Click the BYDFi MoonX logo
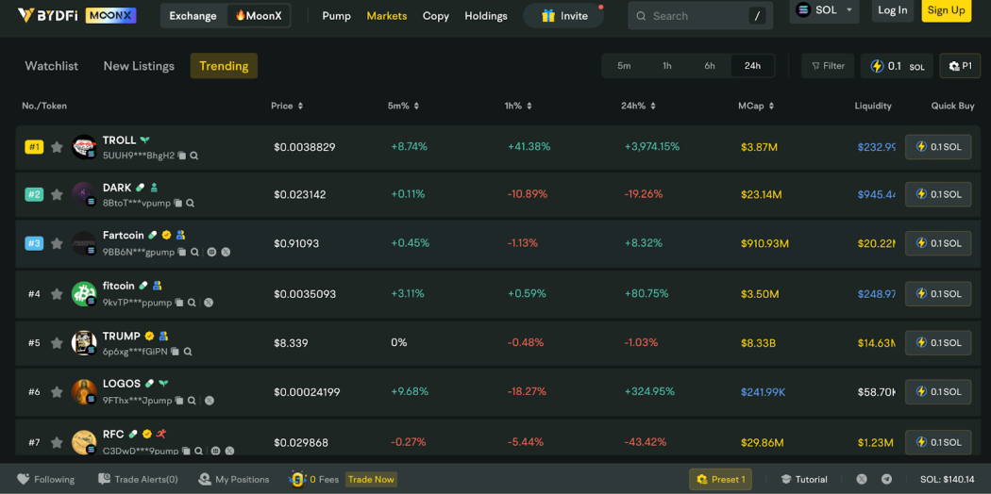The height and width of the screenshot is (494, 991). pos(77,15)
